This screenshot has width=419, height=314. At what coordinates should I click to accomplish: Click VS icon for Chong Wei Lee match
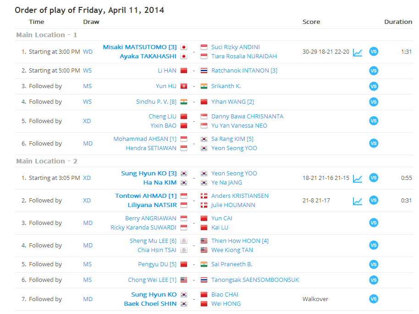374,280
